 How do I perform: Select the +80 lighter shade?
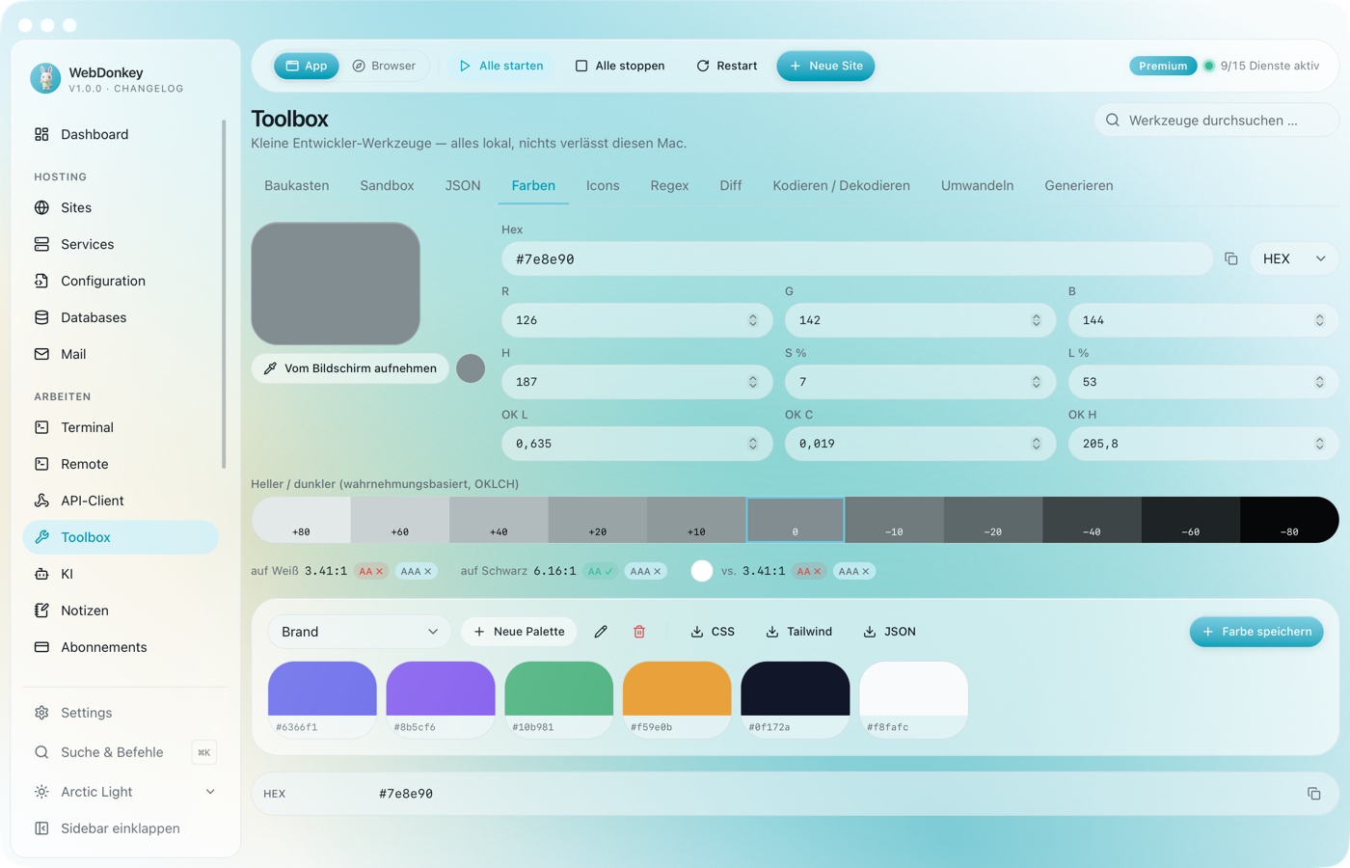(x=301, y=520)
